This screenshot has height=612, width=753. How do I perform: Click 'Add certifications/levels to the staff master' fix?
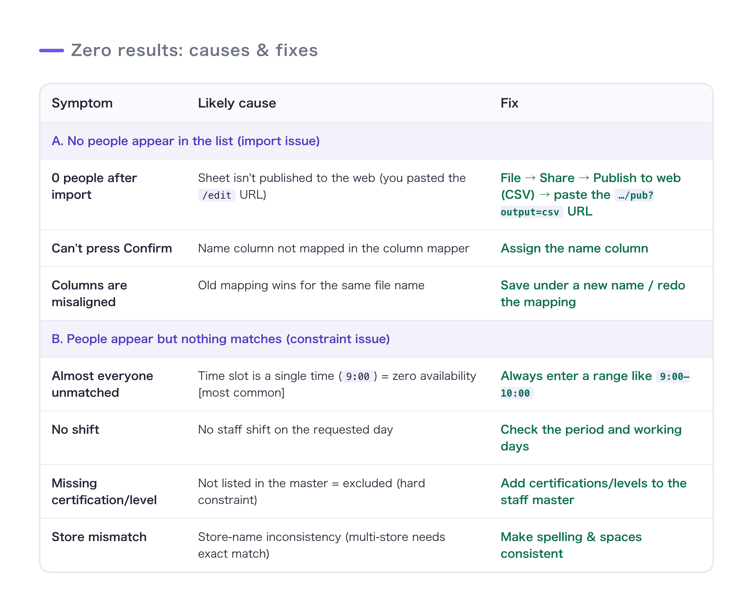593,491
